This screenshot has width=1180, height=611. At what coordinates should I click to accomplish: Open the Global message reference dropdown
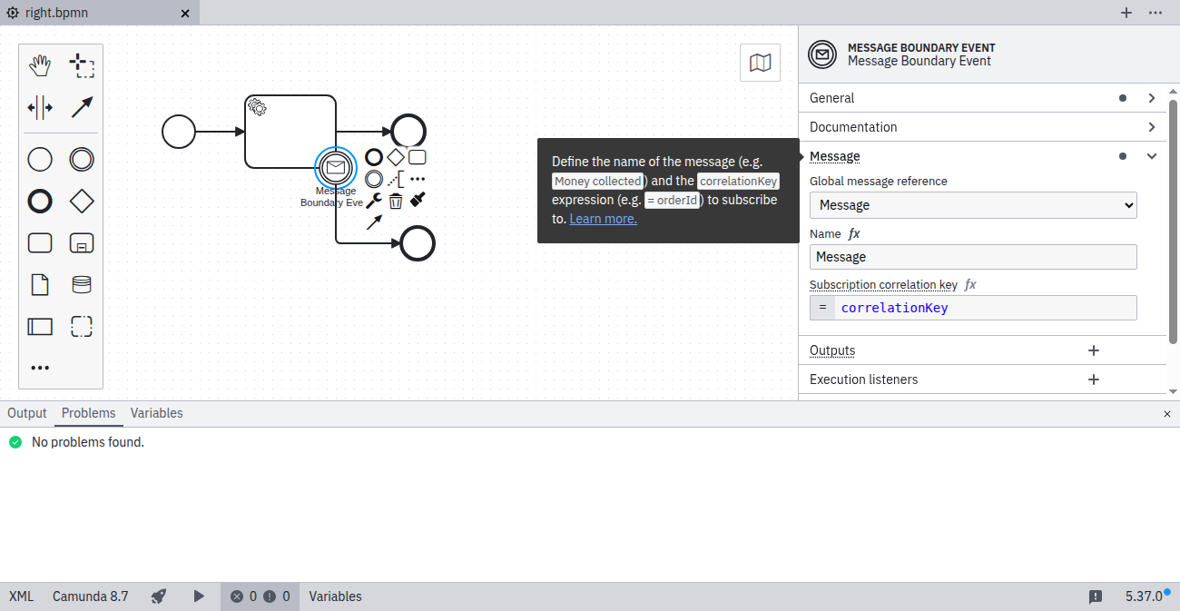click(972, 205)
